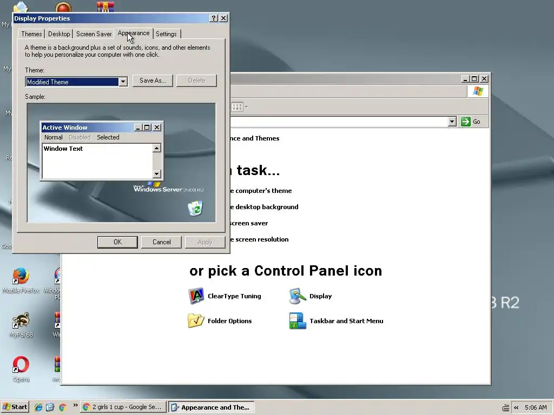Open the ClearType Tuning control panel icon
The height and width of the screenshot is (415, 554).
(x=196, y=296)
